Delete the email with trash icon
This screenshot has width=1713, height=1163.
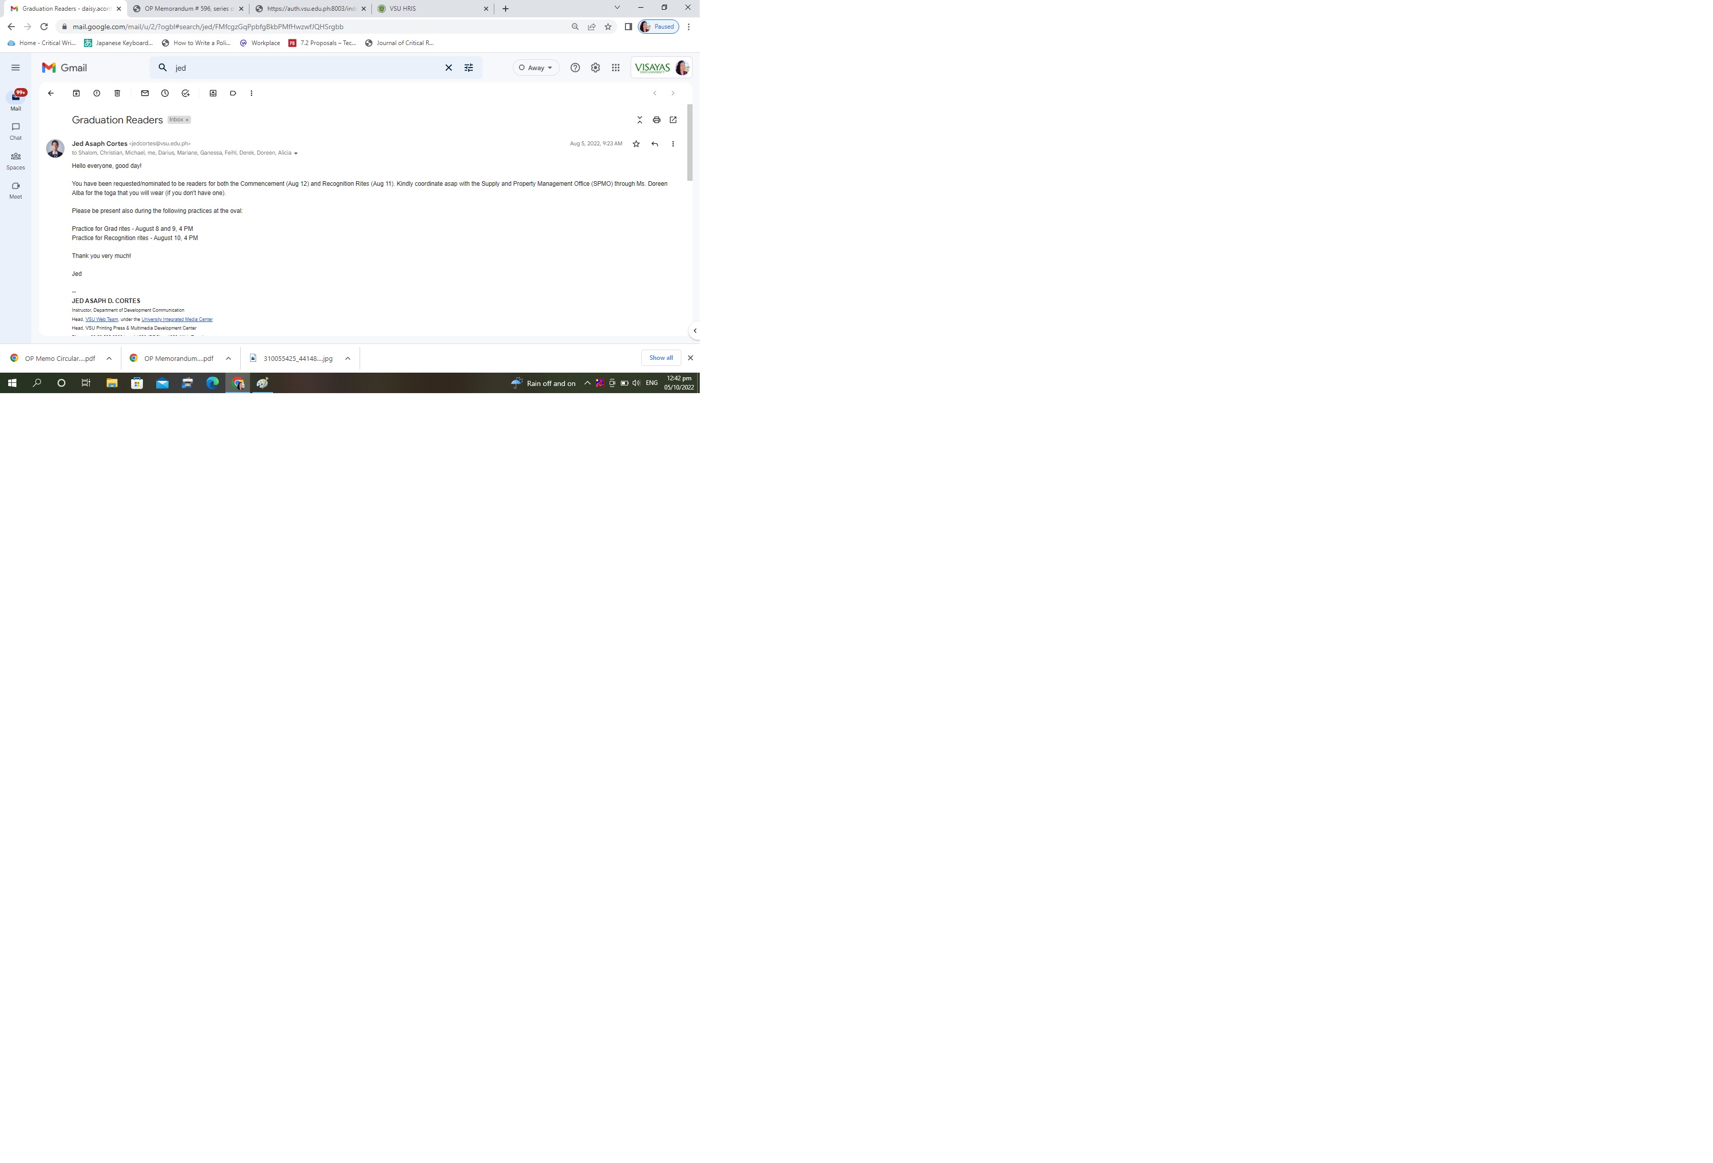(117, 94)
